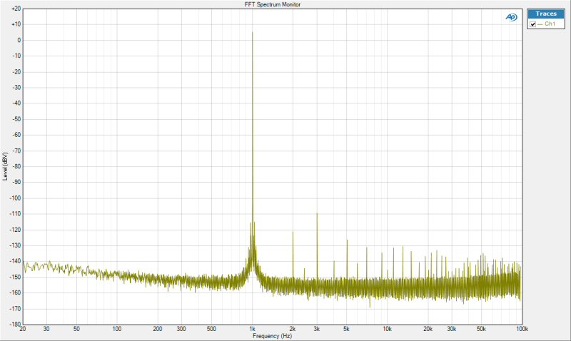571x341 pixels.
Task: Click the 500 frequency axis tick label
Action: tap(211, 329)
